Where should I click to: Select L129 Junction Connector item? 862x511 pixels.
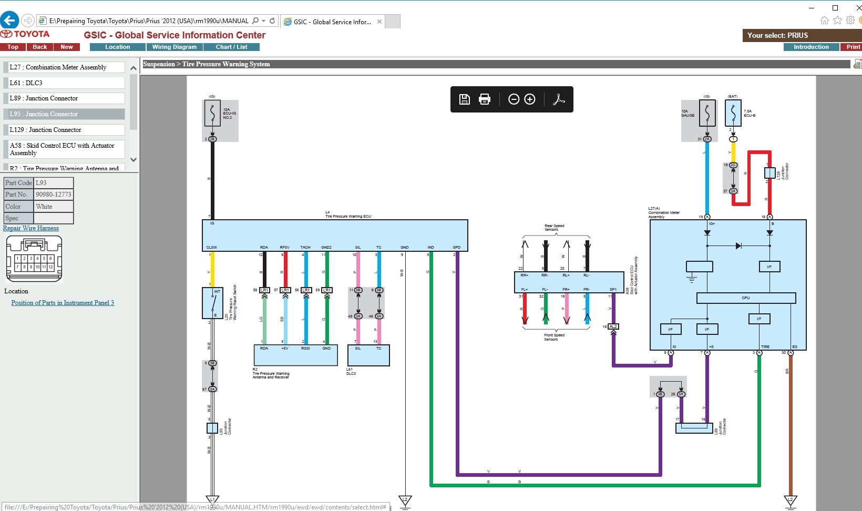click(64, 130)
